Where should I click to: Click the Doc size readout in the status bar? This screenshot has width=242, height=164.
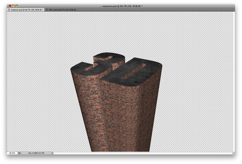36,153
